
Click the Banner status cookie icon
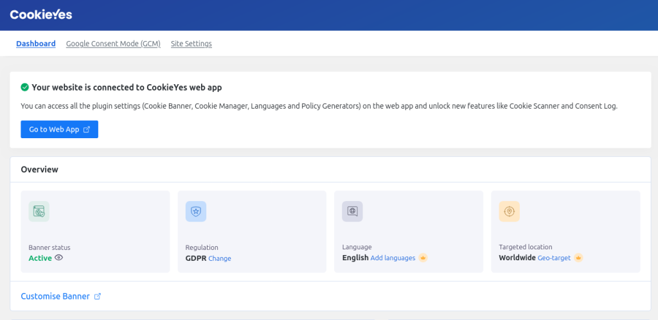[x=39, y=211]
